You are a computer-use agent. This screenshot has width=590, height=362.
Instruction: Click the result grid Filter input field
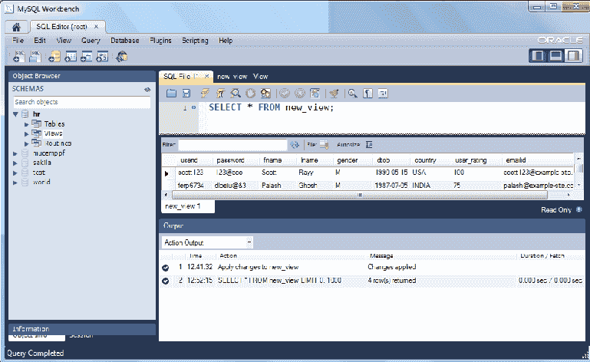[x=232, y=144]
